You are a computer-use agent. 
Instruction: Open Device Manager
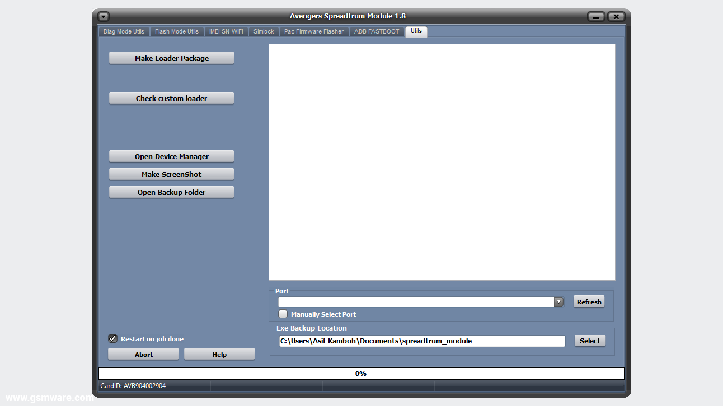171,156
